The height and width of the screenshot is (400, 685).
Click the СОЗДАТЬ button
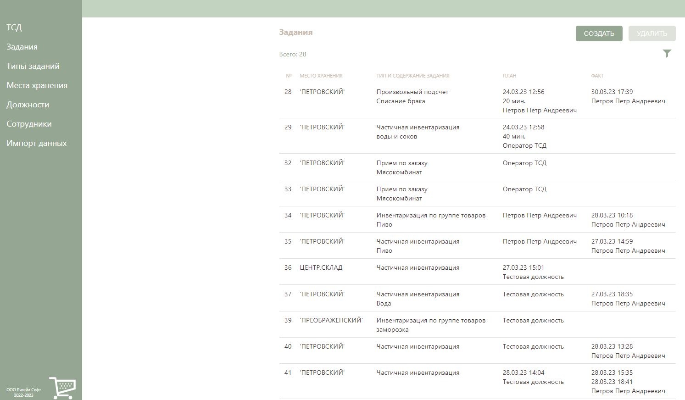click(599, 33)
